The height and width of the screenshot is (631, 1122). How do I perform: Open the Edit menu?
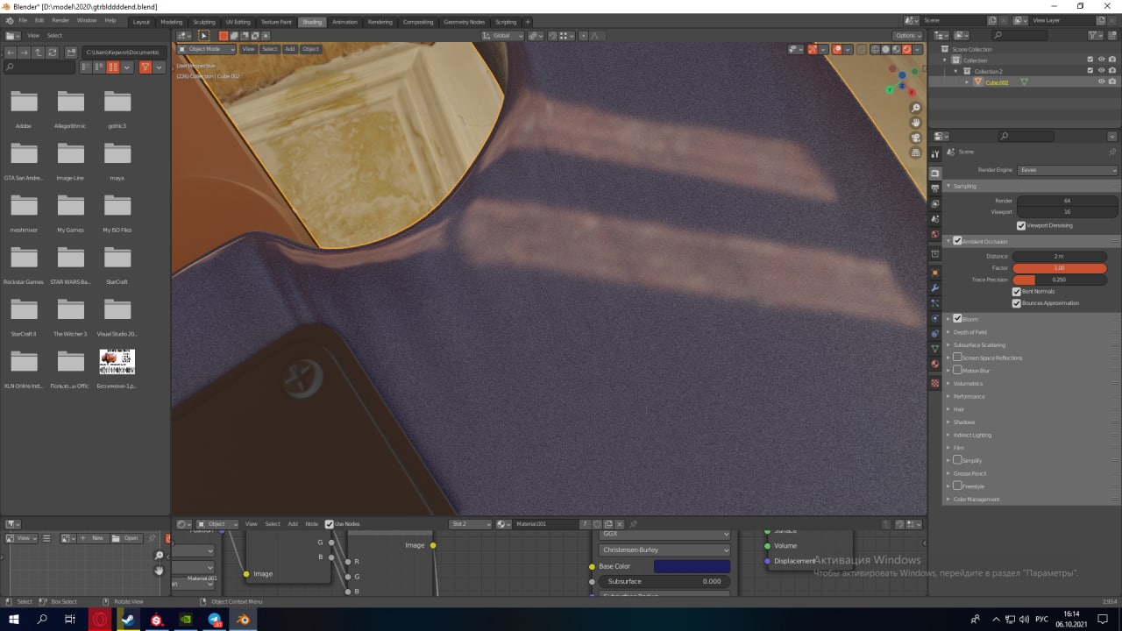[x=39, y=20]
